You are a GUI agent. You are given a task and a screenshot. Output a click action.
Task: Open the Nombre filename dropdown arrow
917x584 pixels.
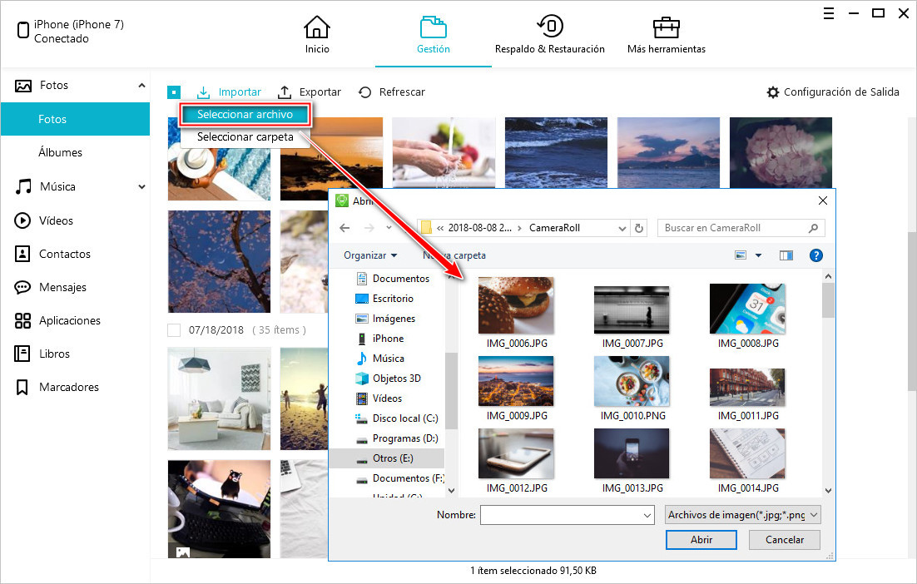pyautogui.click(x=647, y=515)
